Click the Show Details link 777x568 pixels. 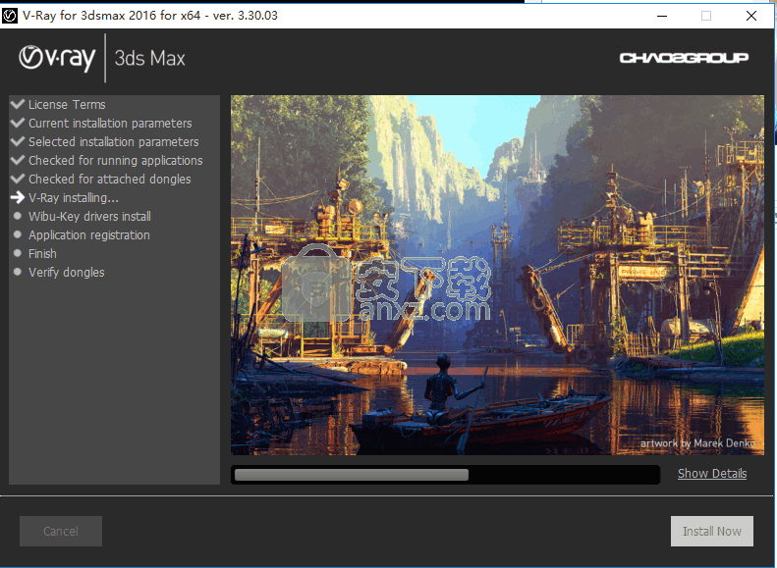tap(712, 474)
